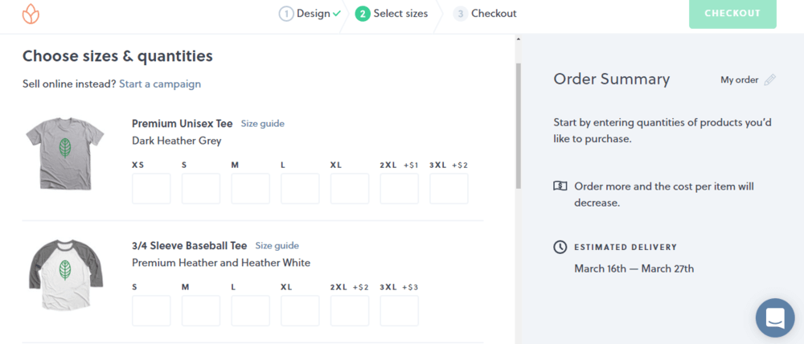Click the dollar bill icon in Order Summary
Screen dimensions: 804x344
(560, 186)
